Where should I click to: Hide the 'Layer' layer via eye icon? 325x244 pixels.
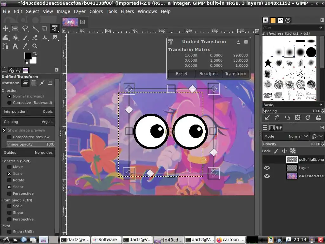[267, 168]
